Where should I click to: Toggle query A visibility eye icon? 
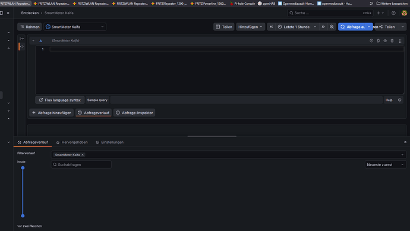pyautogui.click(x=385, y=41)
